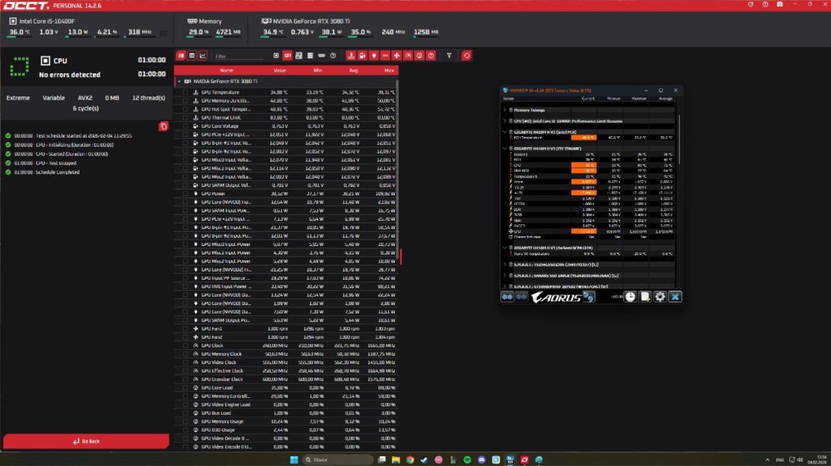Tick the checkbox for GPU Core Load row
The height and width of the screenshot is (466, 831).
point(185,388)
